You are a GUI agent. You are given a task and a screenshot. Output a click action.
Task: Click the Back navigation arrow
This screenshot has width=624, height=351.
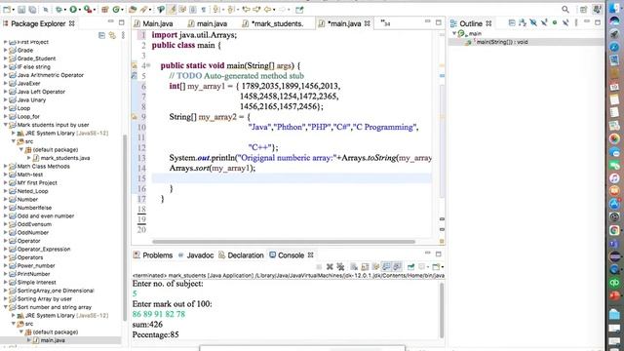pyautogui.click(x=267, y=9)
